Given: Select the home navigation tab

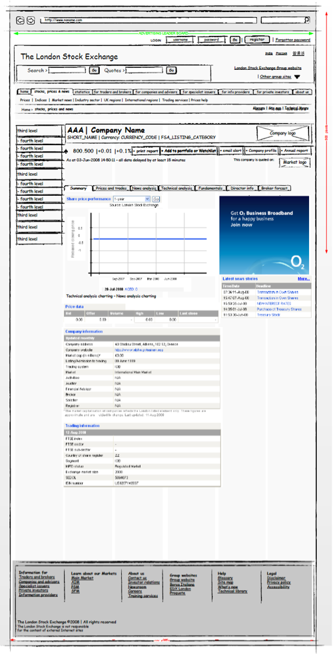Looking at the screenshot, I should tap(24, 92).
